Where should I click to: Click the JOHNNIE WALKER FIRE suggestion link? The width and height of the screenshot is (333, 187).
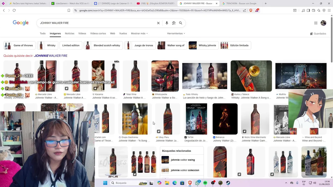51,56
